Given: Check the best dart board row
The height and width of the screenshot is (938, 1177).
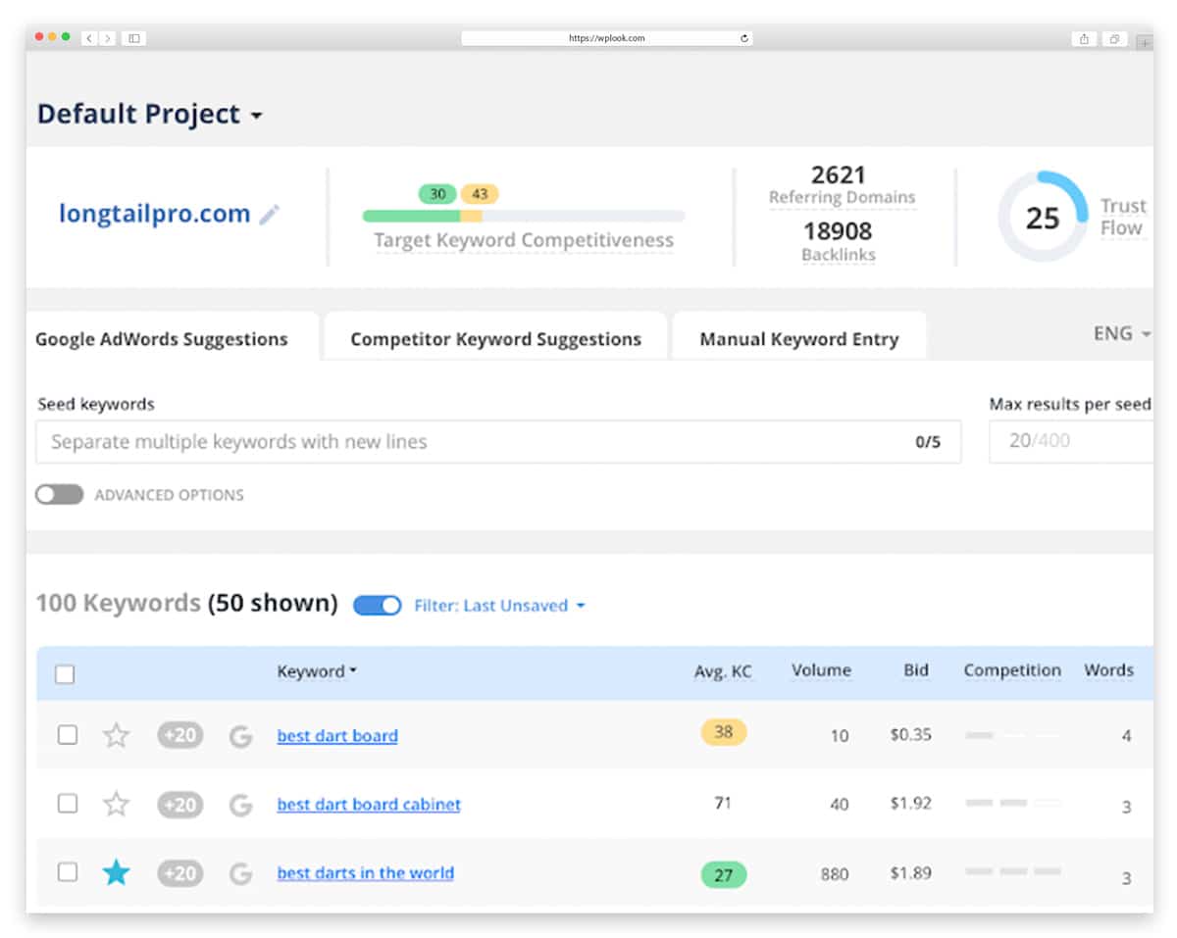Looking at the screenshot, I should tap(67, 734).
